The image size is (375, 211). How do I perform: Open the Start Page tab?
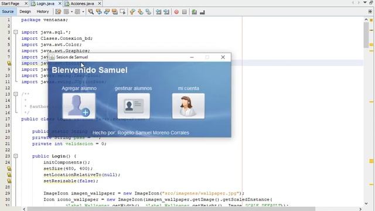(x=11, y=4)
